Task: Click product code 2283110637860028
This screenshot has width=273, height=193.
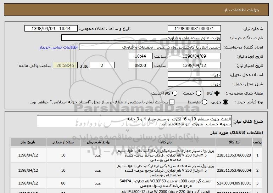Action: click(234, 155)
